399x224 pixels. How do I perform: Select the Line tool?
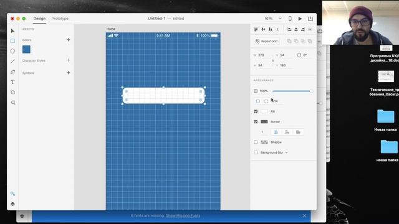click(x=12, y=62)
